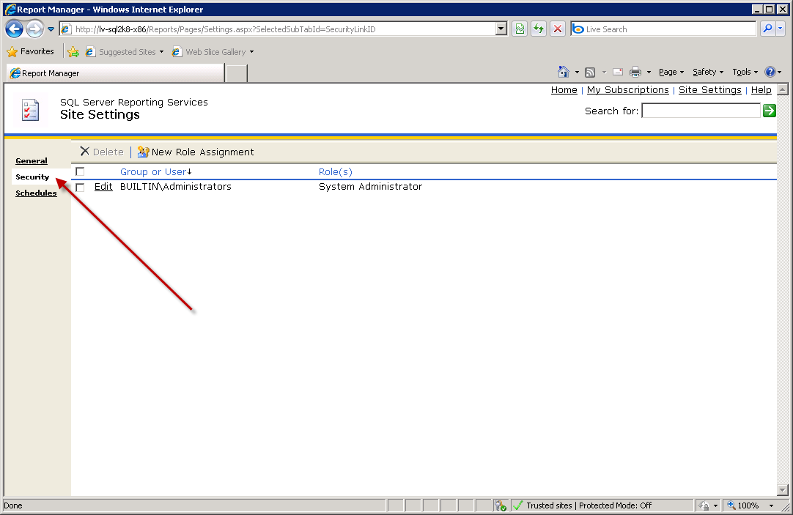Open the zoom level 100% dropdown
The image size is (793, 515).
pos(771,505)
